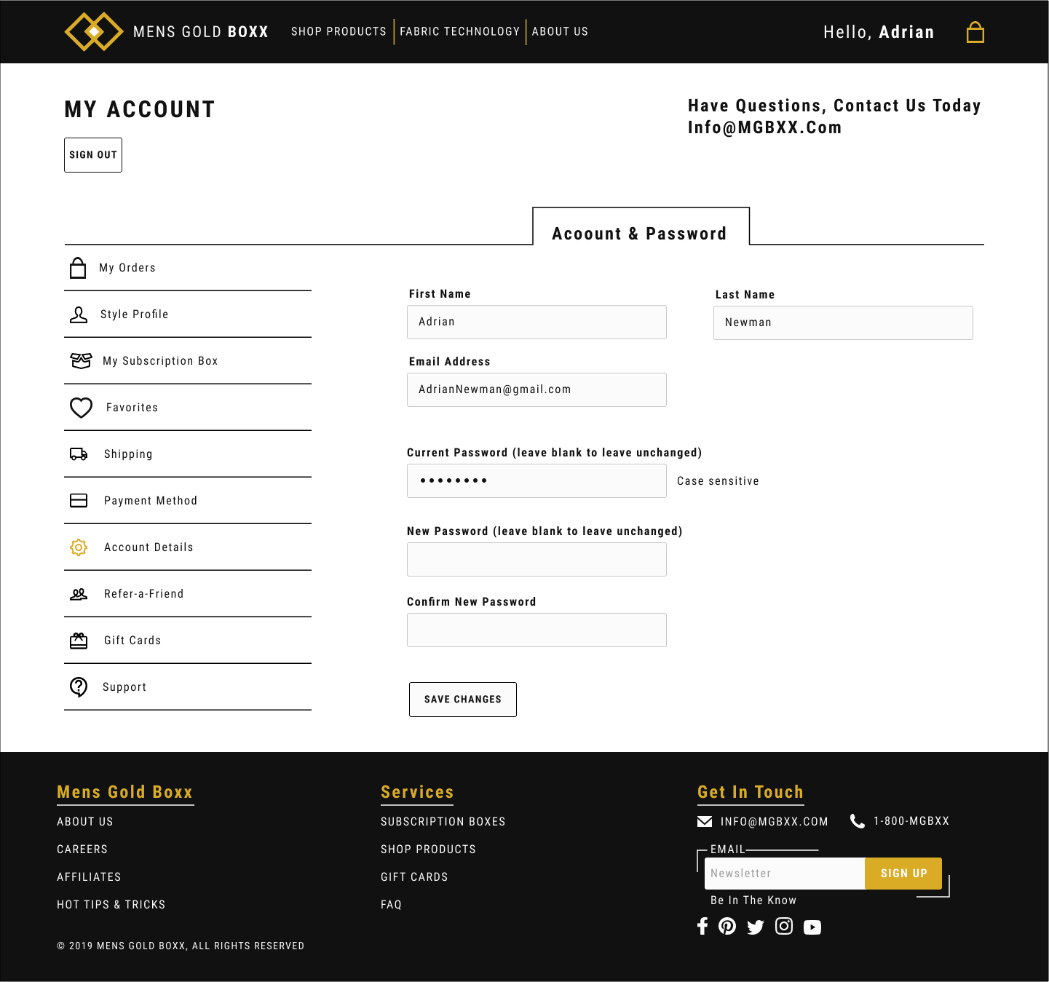Focus the Newsletter email input
1049x982 pixels.
tap(785, 874)
